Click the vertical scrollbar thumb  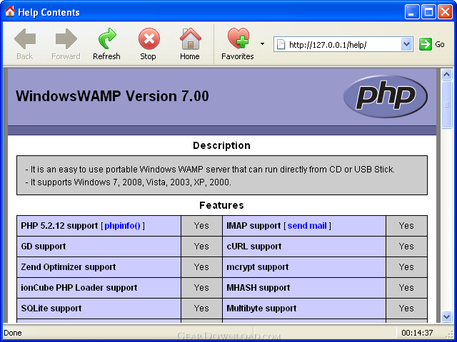click(x=446, y=105)
